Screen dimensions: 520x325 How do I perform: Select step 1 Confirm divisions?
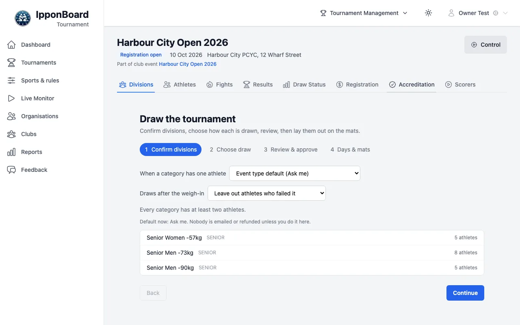171,149
